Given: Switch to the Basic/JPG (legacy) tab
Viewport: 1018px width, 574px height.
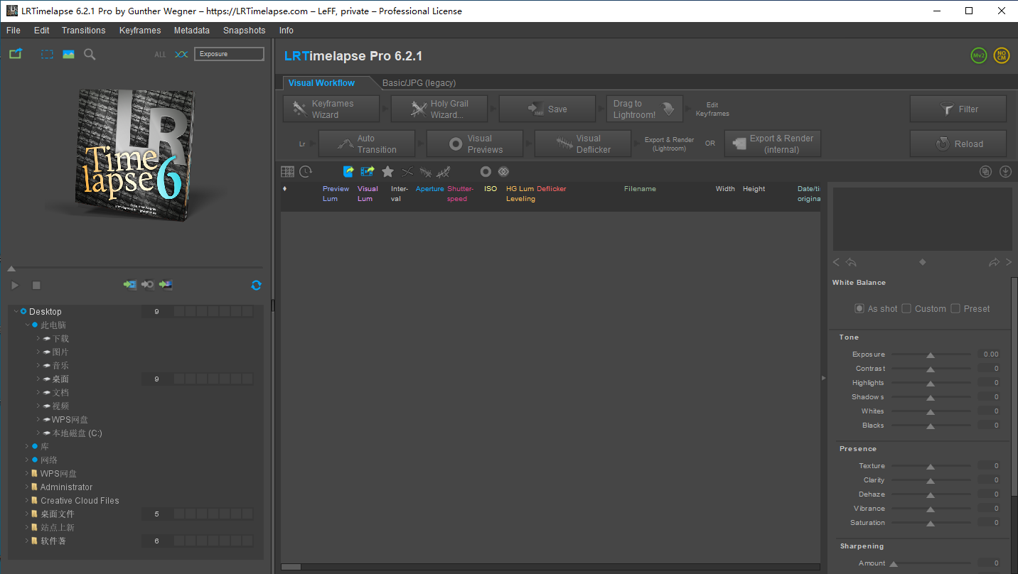Looking at the screenshot, I should [x=419, y=82].
